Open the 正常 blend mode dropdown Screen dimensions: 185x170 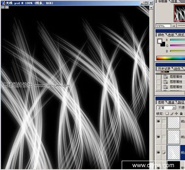click(166, 108)
